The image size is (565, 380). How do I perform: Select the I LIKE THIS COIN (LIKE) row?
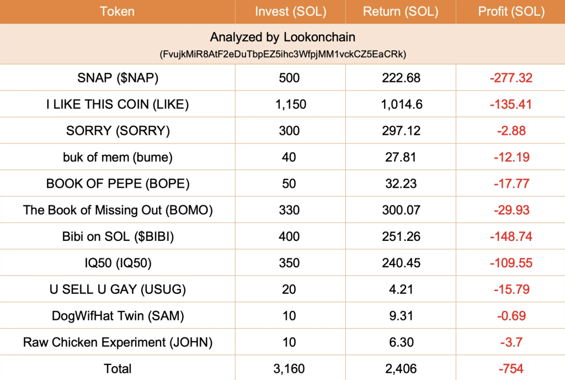(x=282, y=104)
